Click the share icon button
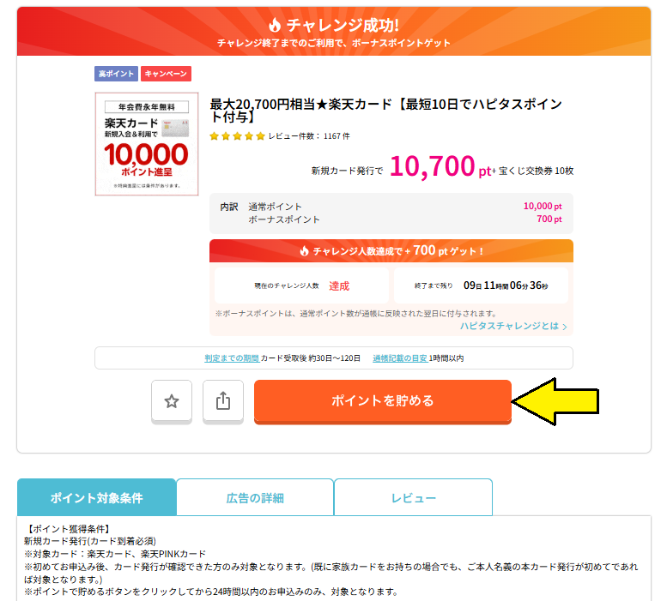This screenshot has height=601, width=667. pos(223,401)
